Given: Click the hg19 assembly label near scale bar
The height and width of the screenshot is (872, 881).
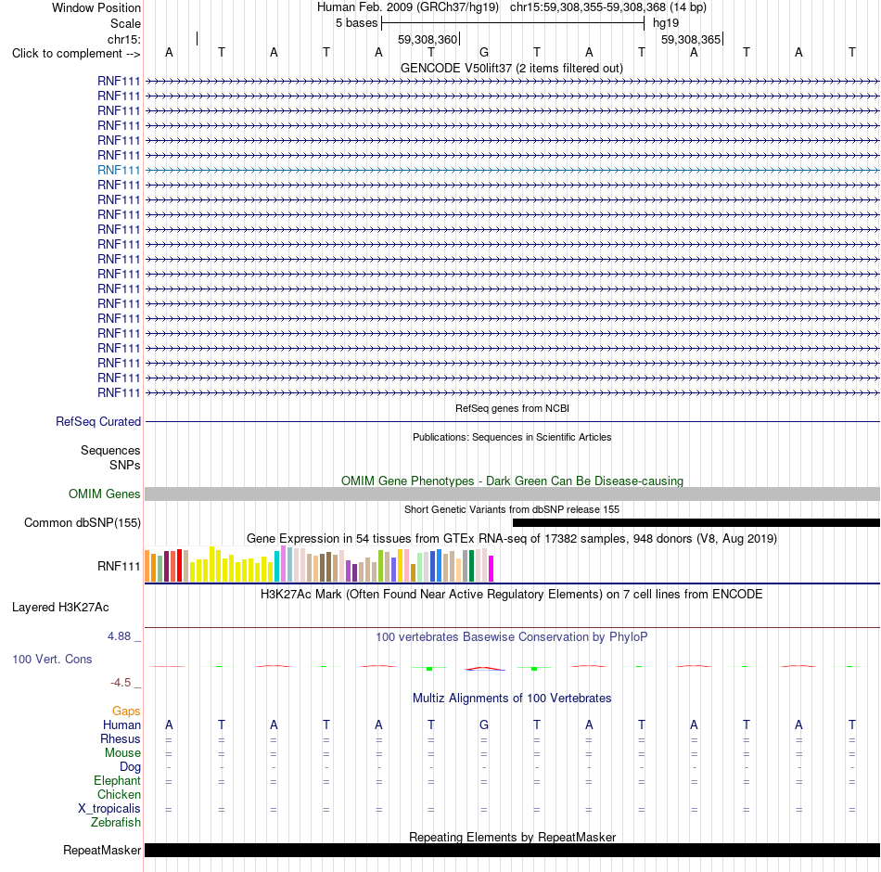Looking at the screenshot, I should pyautogui.click(x=666, y=23).
